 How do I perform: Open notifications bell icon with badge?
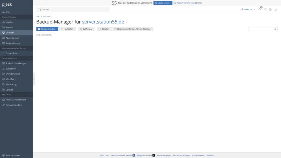pyautogui.click(x=260, y=9)
